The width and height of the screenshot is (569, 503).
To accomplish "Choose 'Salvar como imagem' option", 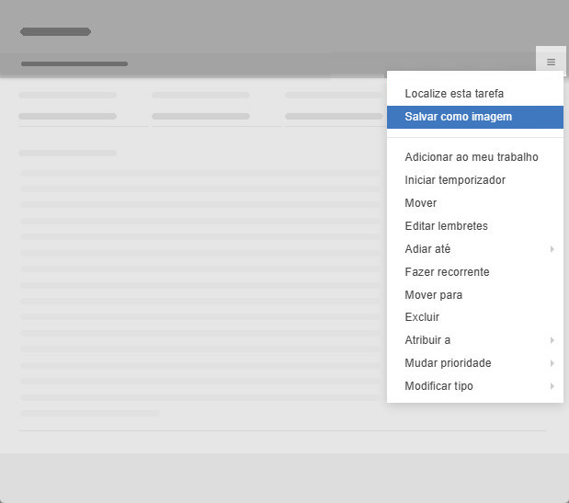I will (x=475, y=117).
